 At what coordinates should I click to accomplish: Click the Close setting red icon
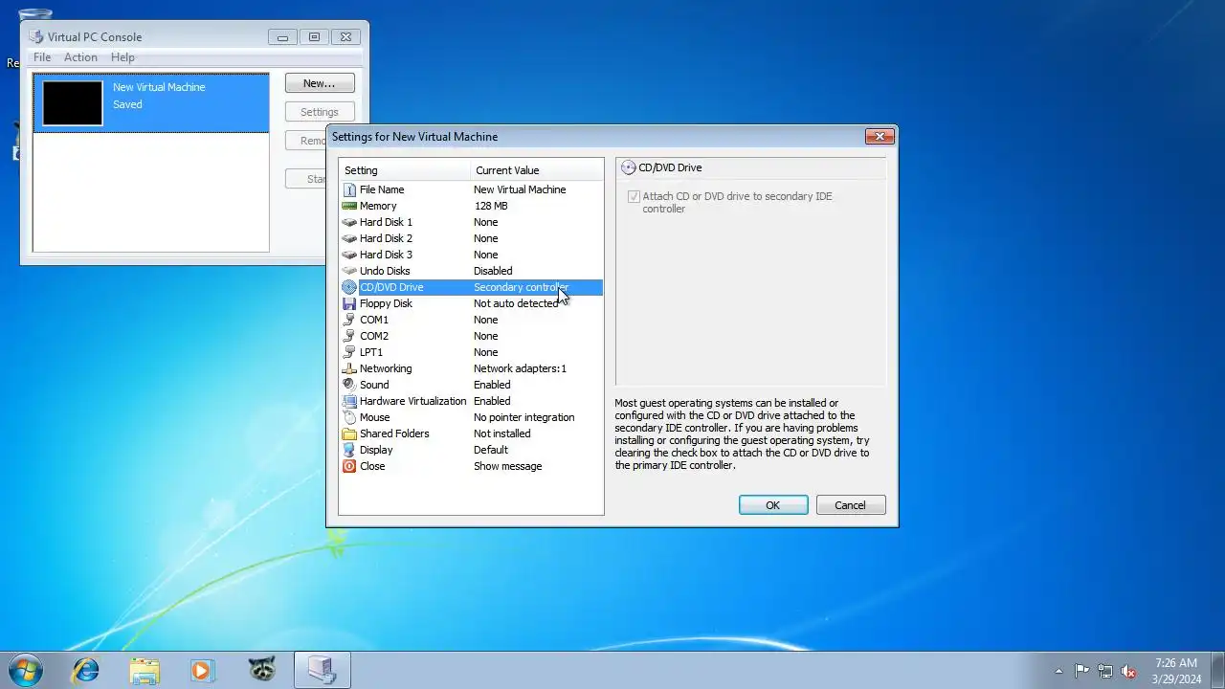(x=349, y=466)
